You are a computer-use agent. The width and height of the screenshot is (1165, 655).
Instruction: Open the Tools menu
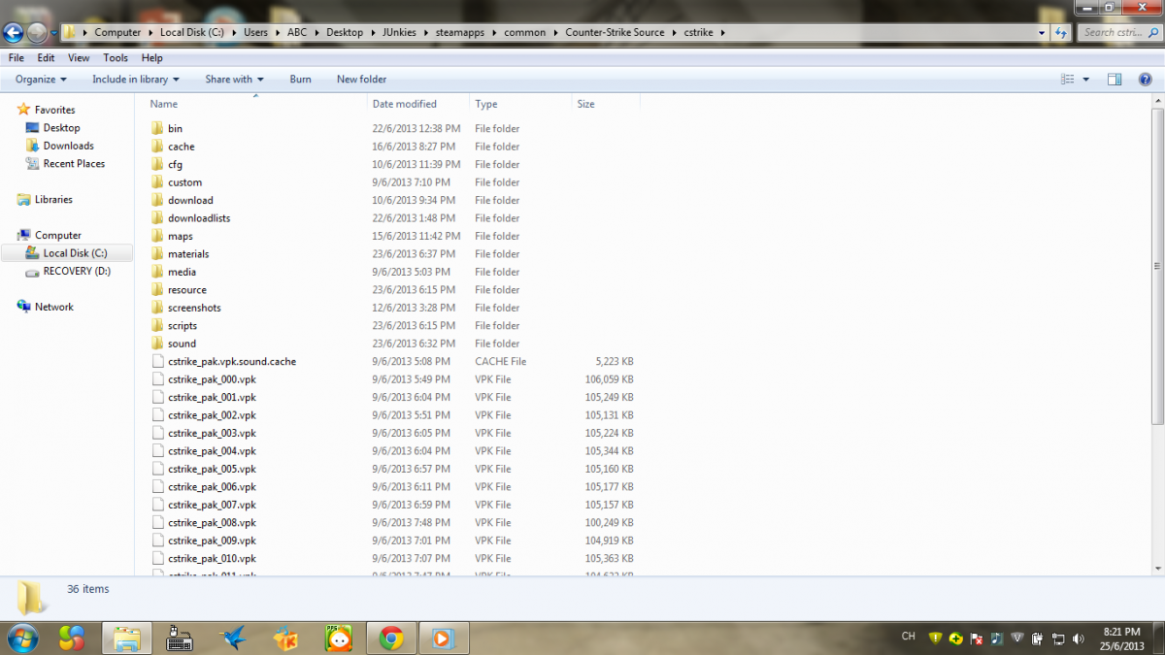pyautogui.click(x=116, y=58)
